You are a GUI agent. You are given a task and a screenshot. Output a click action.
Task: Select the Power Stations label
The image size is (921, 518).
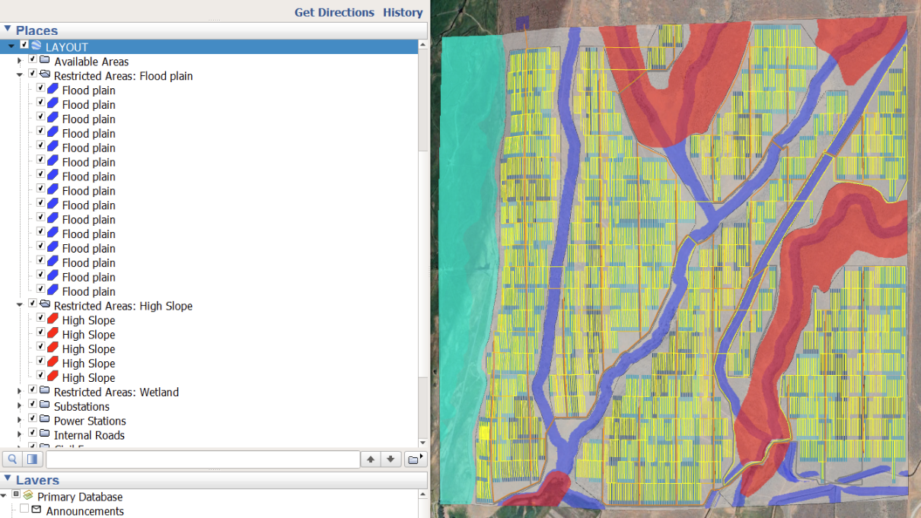pyautogui.click(x=90, y=421)
